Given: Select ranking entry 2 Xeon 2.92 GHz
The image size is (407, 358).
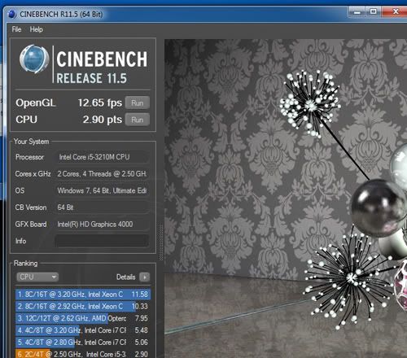Looking at the screenshot, I should pyautogui.click(x=83, y=306).
